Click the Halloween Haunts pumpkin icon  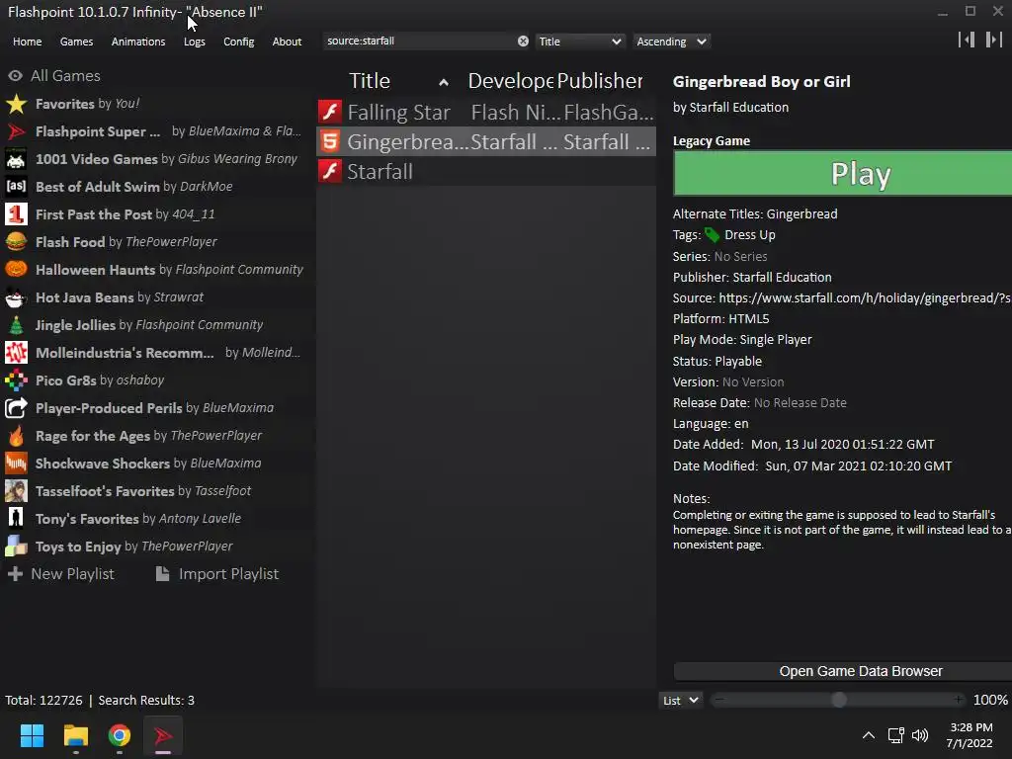[16, 270]
